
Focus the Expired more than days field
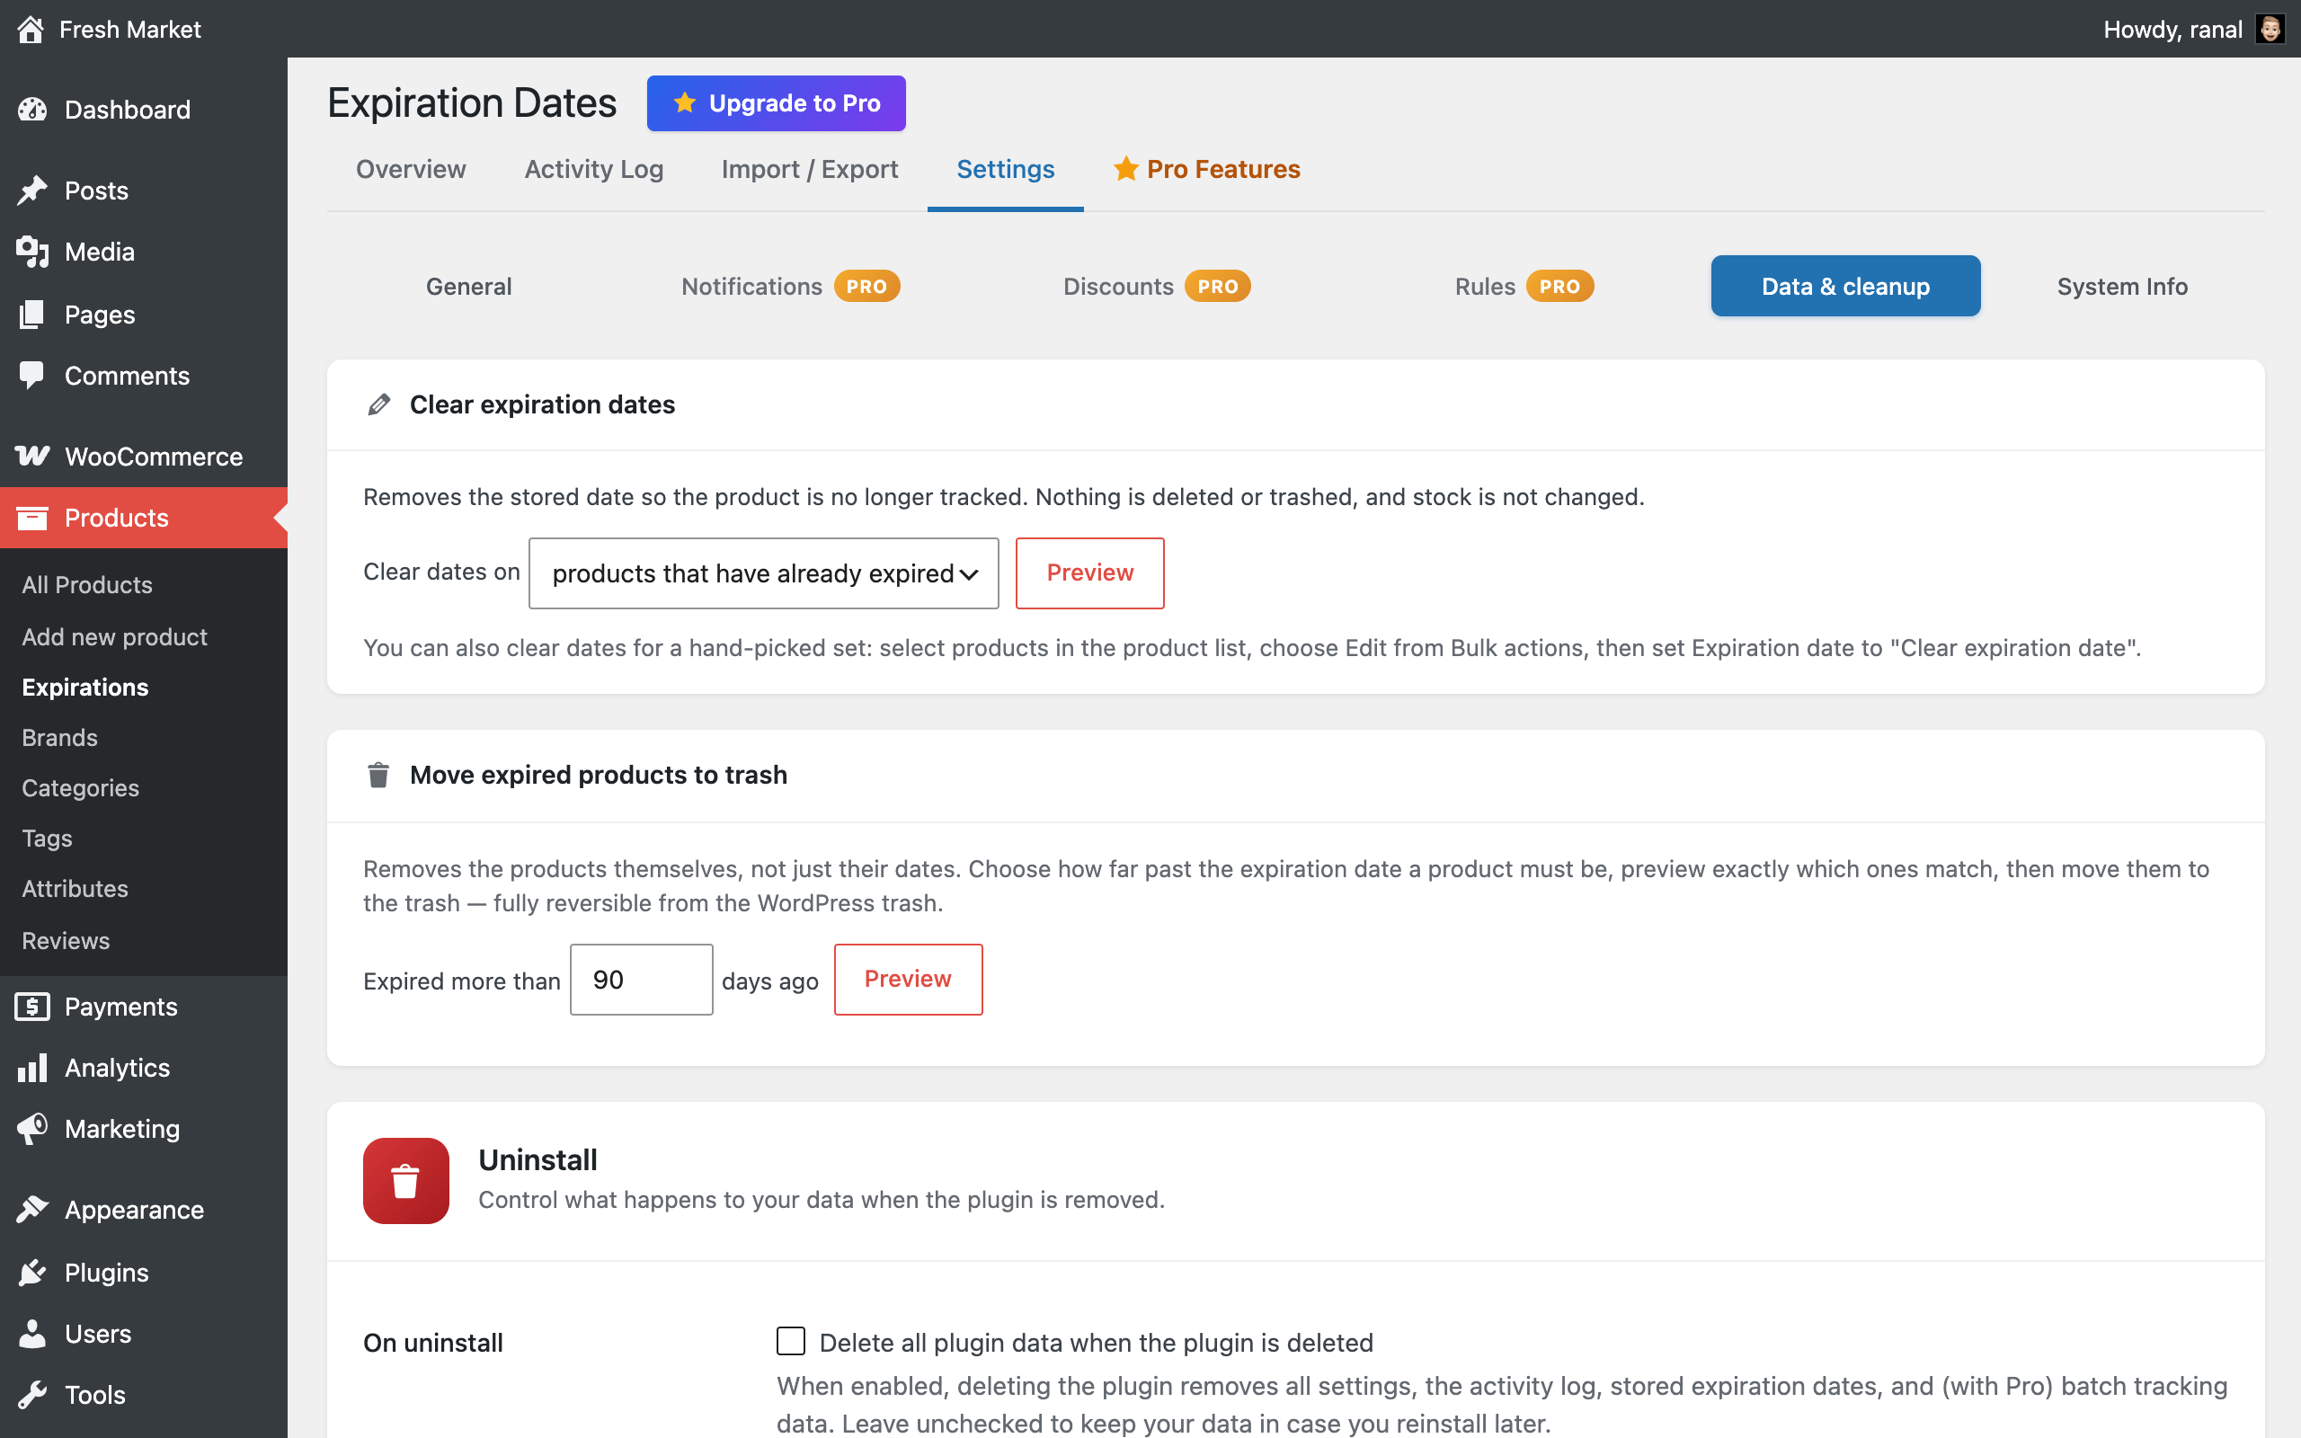(x=641, y=980)
